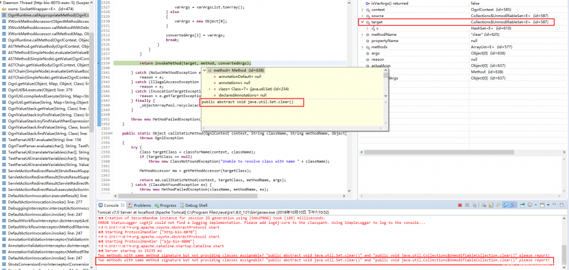
Task: Select the propertyName variable row
Action: click(463, 40)
